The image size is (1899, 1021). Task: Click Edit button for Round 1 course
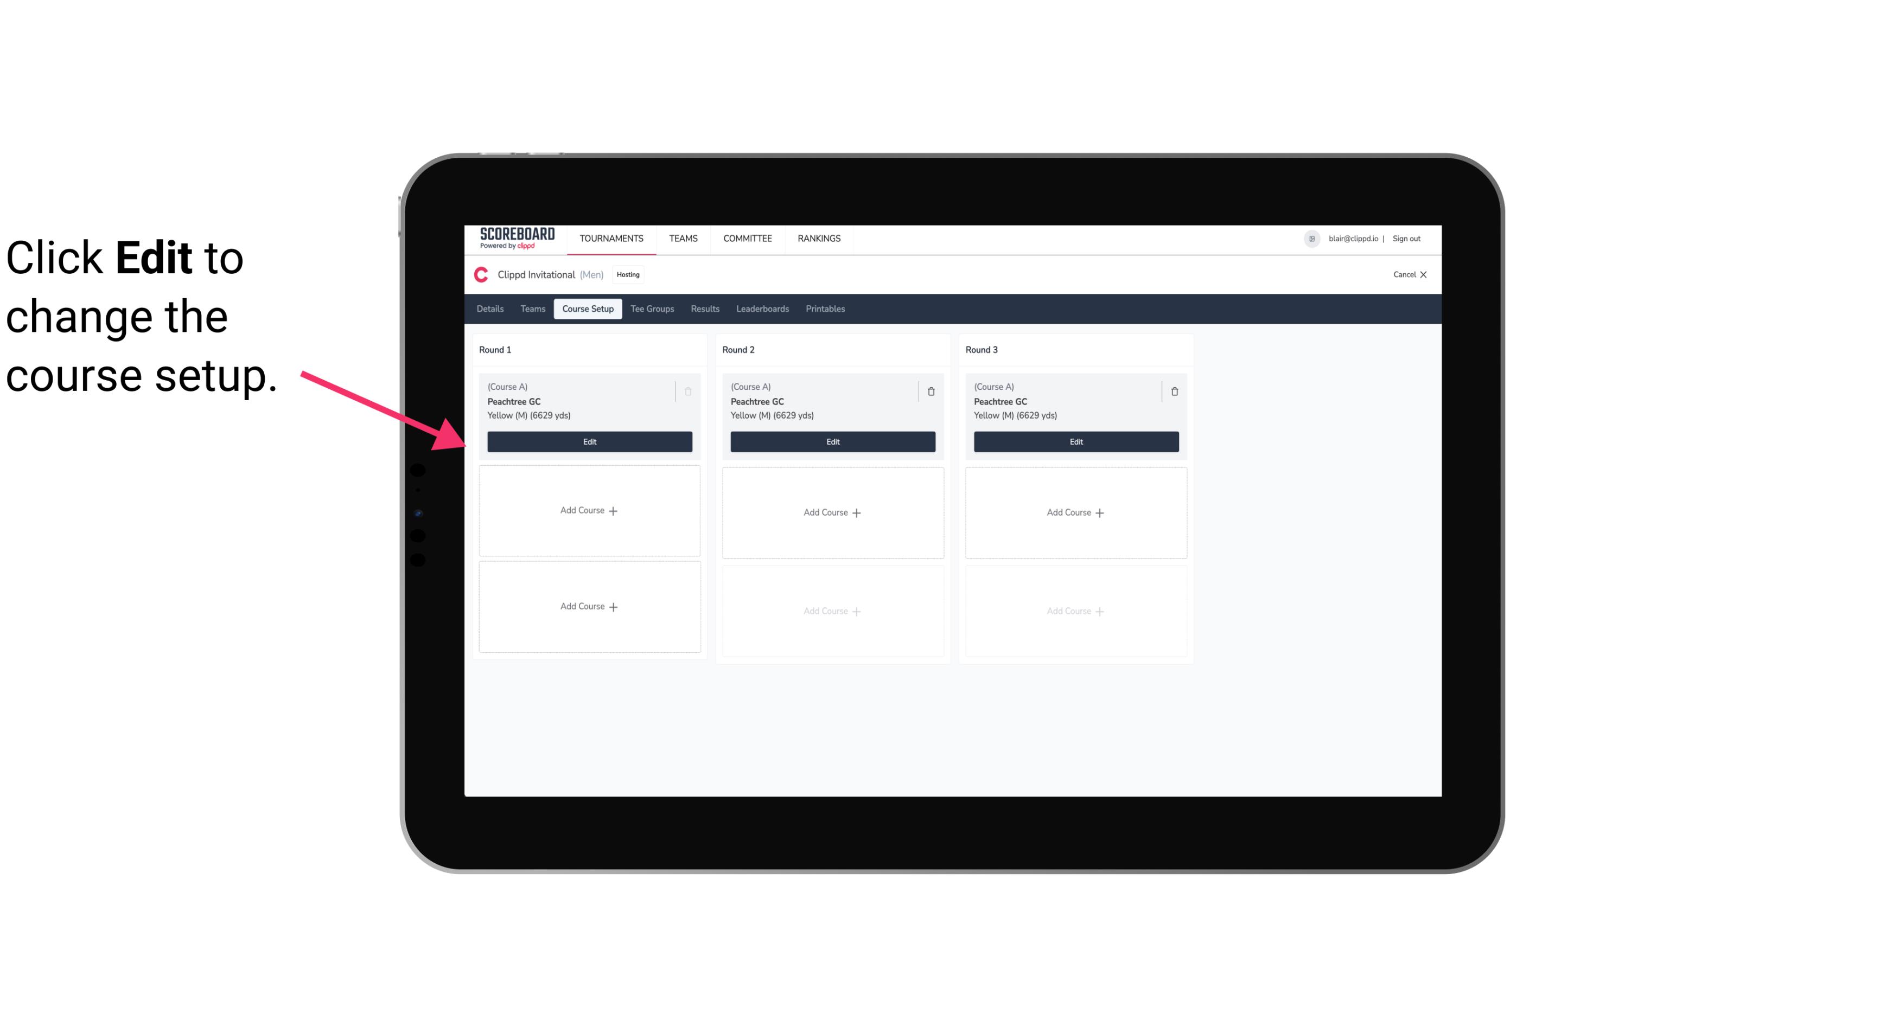point(589,440)
